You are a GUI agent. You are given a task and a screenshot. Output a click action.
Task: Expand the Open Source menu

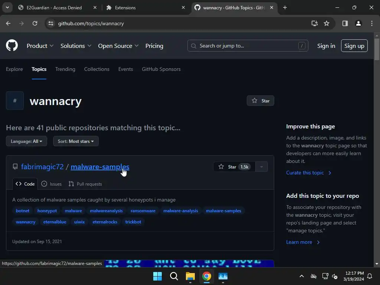coord(118,46)
